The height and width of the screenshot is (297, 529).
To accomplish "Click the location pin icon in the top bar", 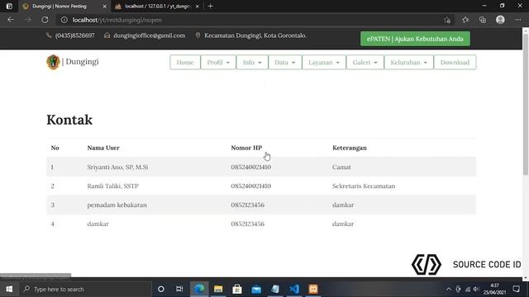I will point(198,35).
